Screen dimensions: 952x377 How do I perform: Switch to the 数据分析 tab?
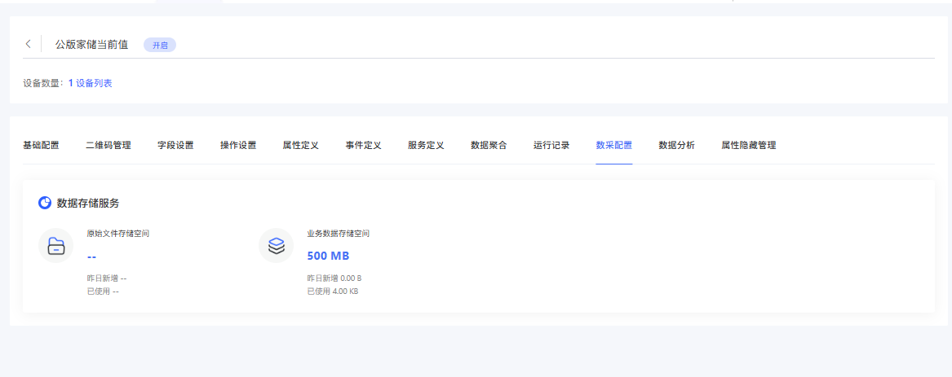click(676, 146)
